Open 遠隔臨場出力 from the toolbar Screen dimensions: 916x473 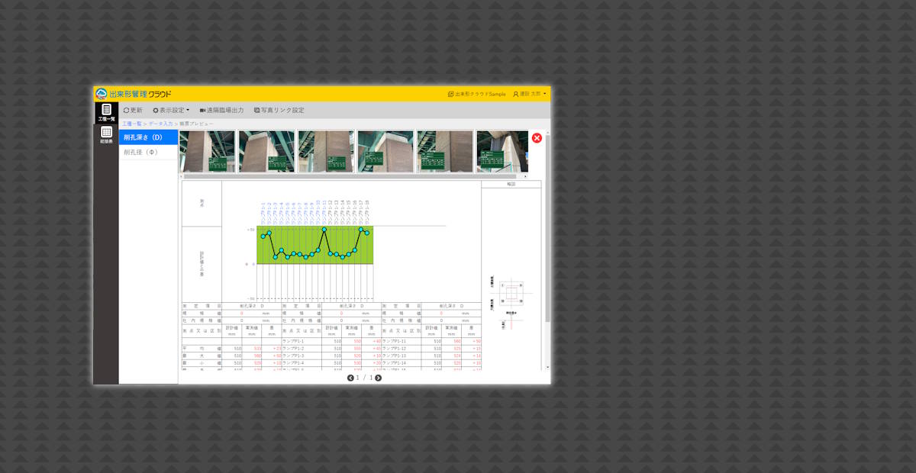click(221, 111)
